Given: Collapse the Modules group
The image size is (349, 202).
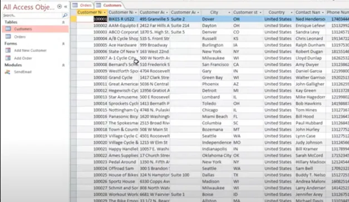Looking at the screenshot, I should [63, 65].
